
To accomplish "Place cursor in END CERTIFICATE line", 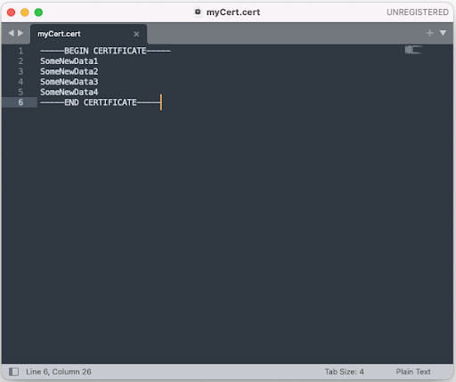I will (x=101, y=102).
